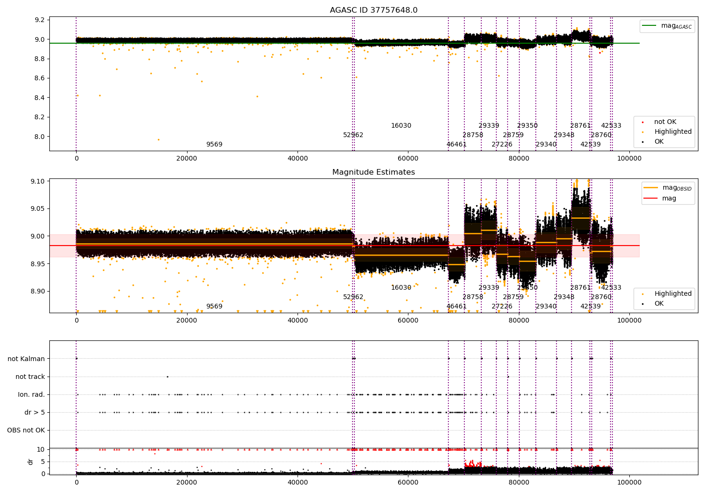Click the rotated 'dr' y-axis label
The width and height of the screenshot is (705, 493).
(x=31, y=462)
